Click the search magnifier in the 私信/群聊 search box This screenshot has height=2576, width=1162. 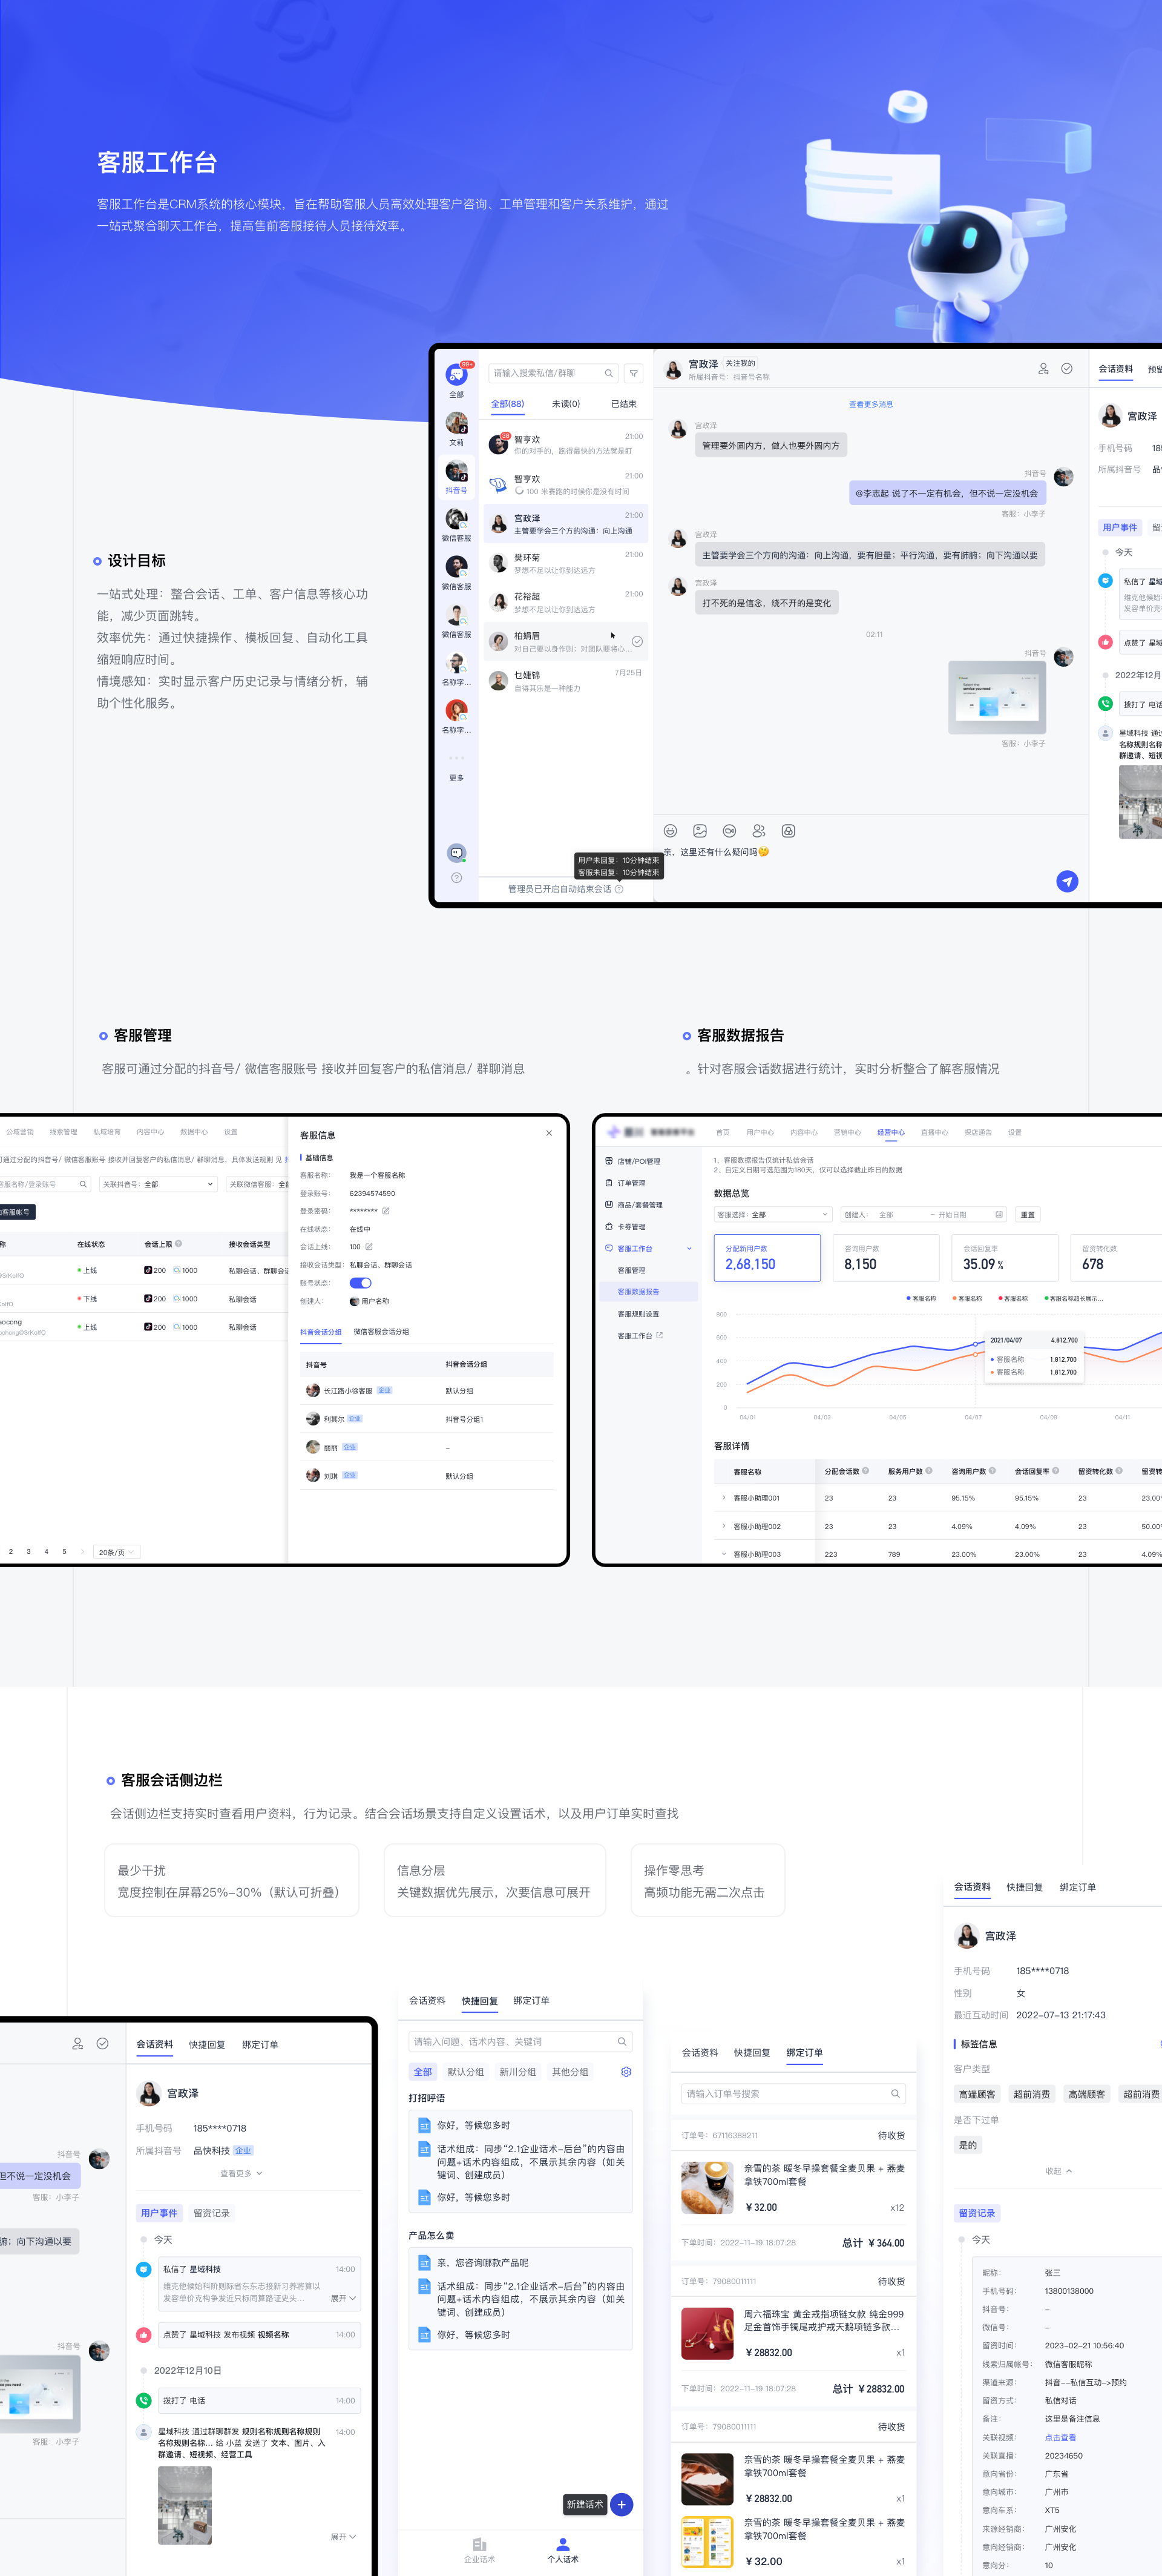[608, 373]
